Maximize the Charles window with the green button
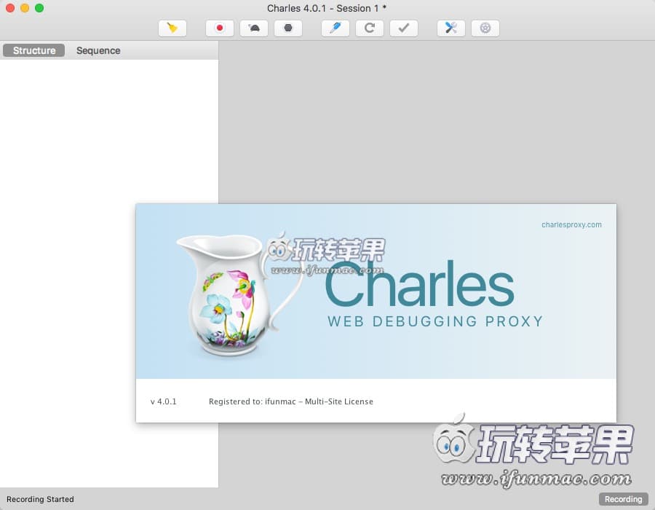The image size is (655, 510). tap(39, 8)
